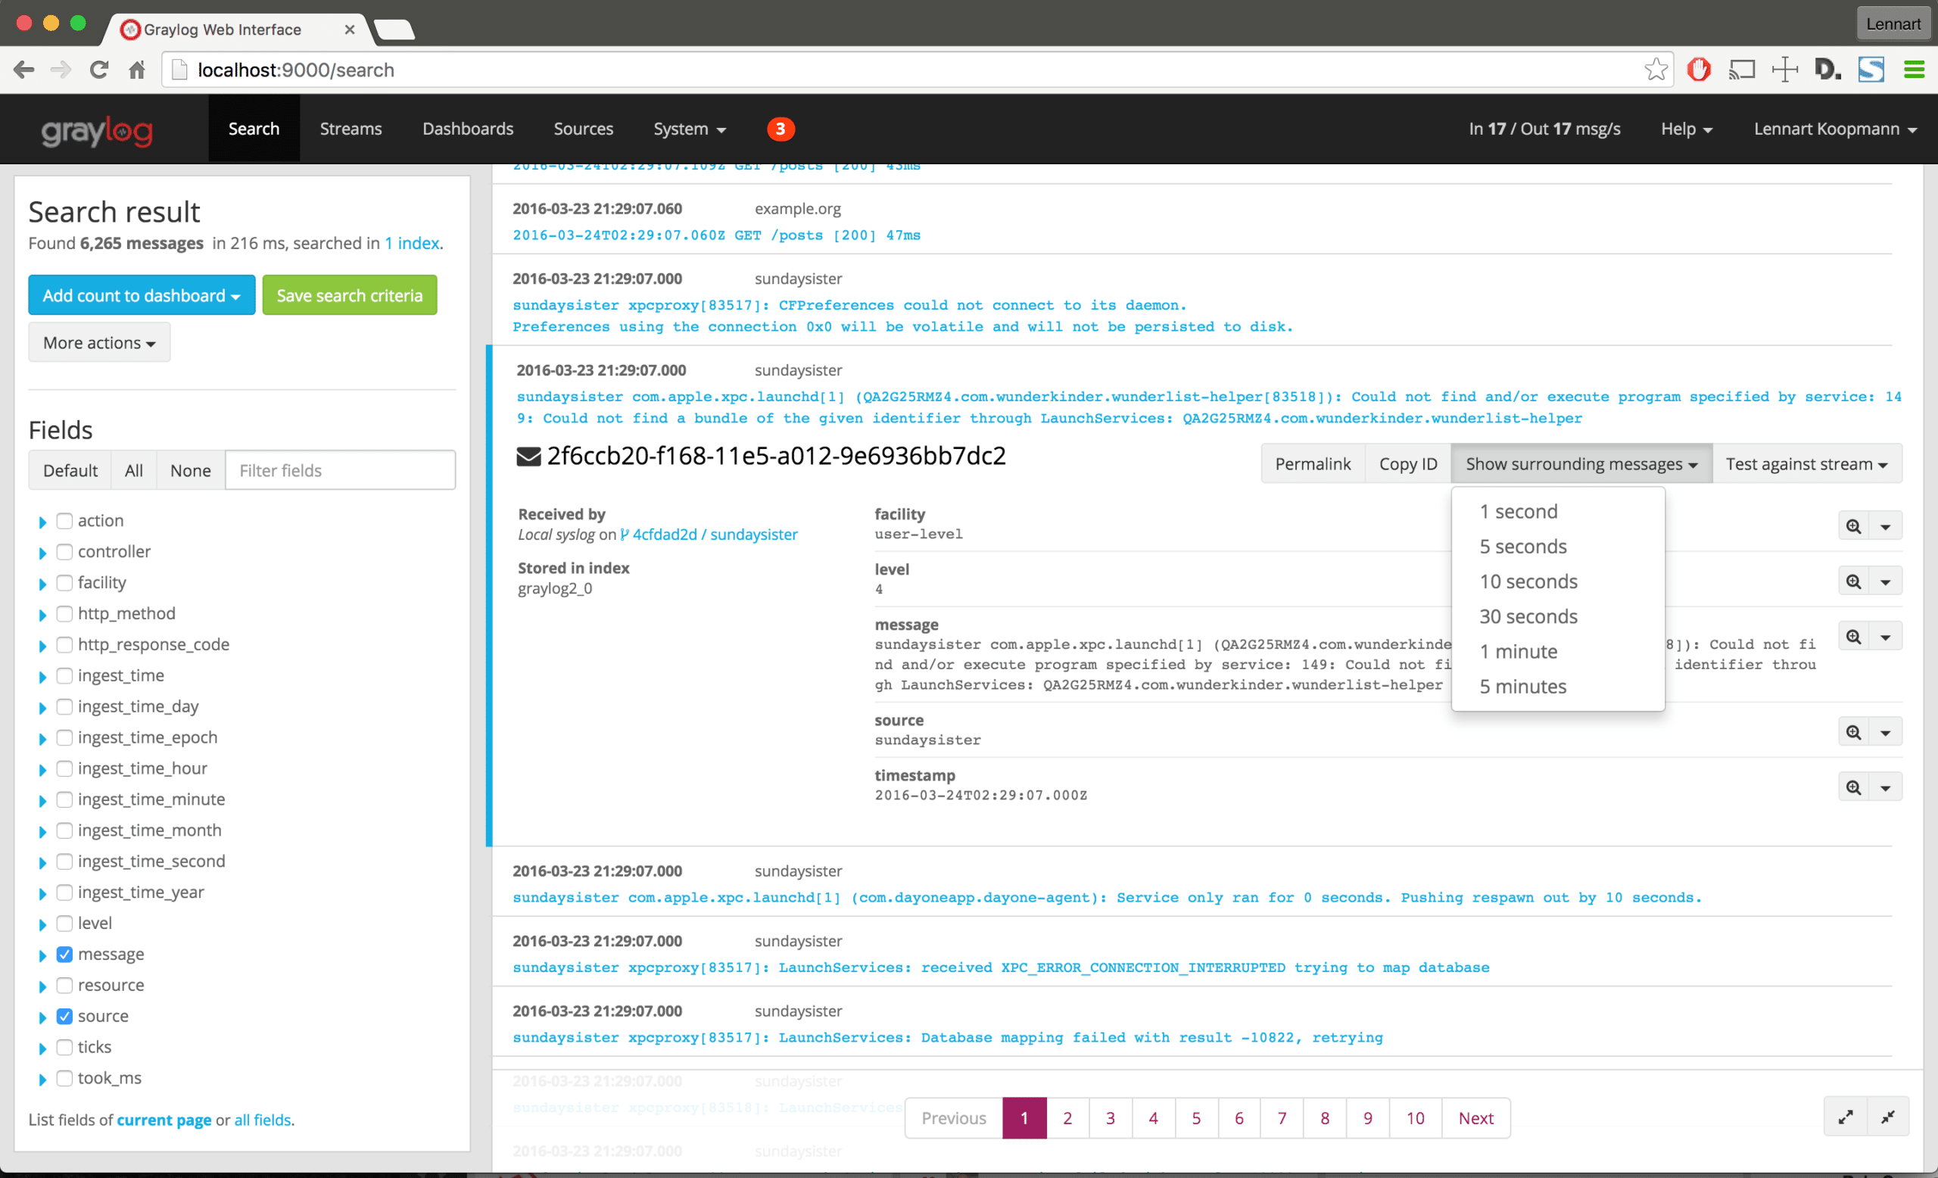The height and width of the screenshot is (1178, 1938).
Task: Reload the page with browser refresh icon
Action: 99,70
